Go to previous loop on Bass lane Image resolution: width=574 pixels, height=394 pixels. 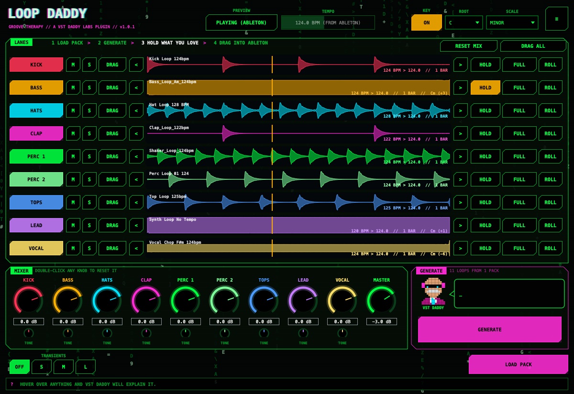[136, 88]
